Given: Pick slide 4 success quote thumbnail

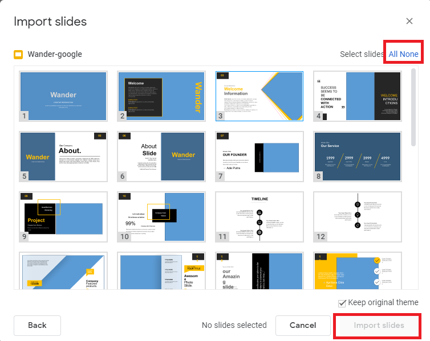Looking at the screenshot, I should tap(358, 96).
